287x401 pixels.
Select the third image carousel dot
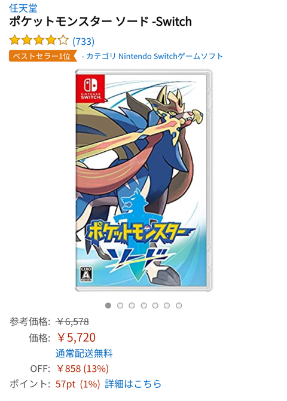click(132, 305)
